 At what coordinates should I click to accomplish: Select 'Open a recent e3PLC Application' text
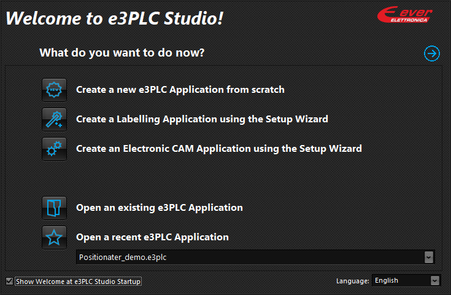tap(152, 237)
